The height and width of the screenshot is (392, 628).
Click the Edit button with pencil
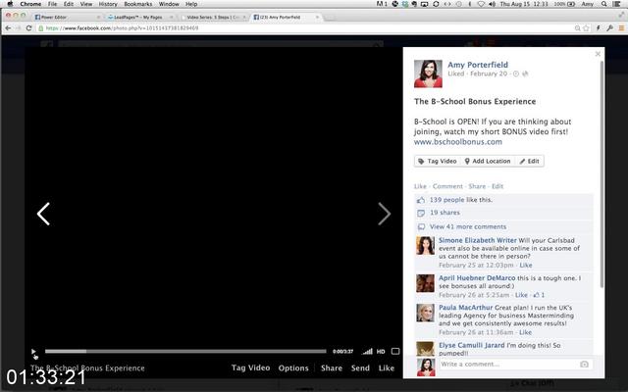(530, 161)
